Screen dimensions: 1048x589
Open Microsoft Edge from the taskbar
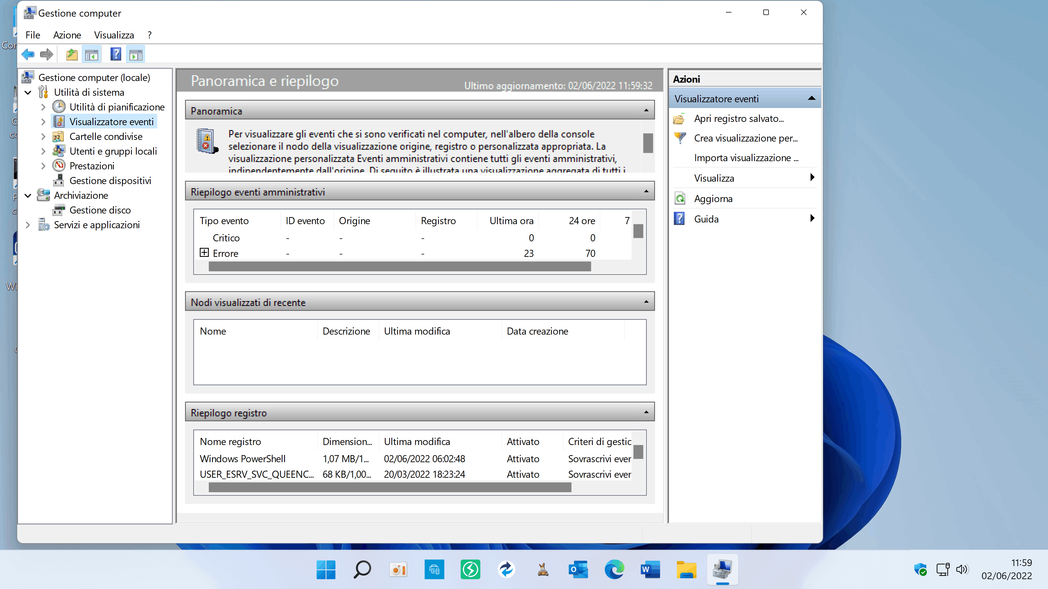point(614,569)
